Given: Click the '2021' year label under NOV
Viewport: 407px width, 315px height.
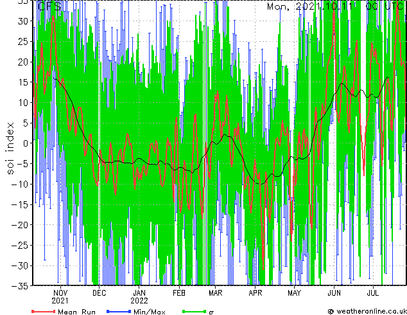Looking at the screenshot, I should coord(60,301).
